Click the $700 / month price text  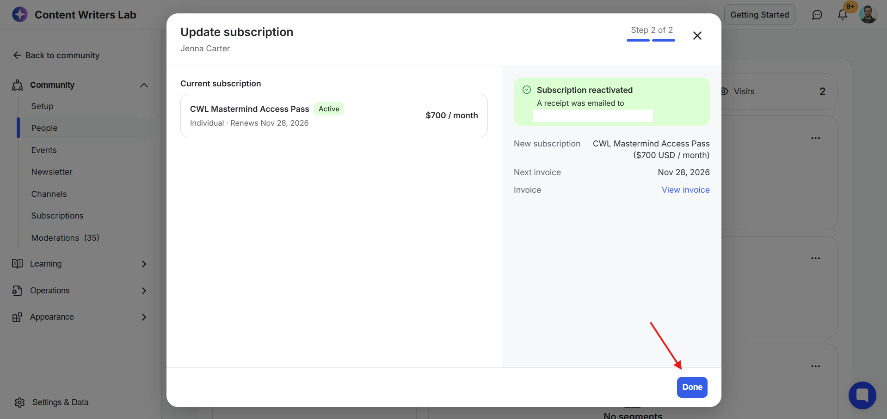tap(452, 115)
